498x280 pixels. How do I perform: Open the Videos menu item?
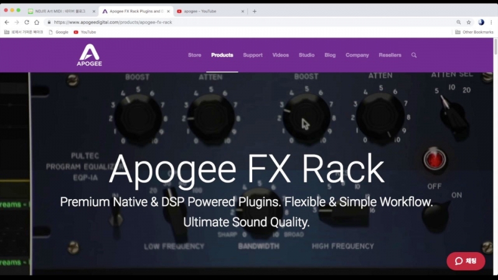(x=281, y=55)
